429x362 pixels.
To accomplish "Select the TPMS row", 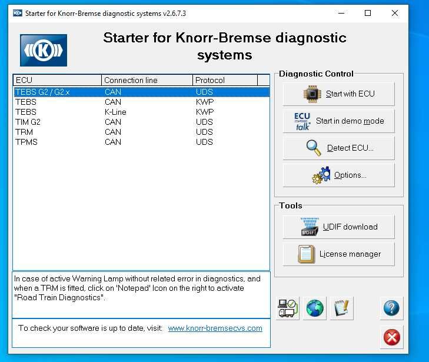I will coord(141,142).
